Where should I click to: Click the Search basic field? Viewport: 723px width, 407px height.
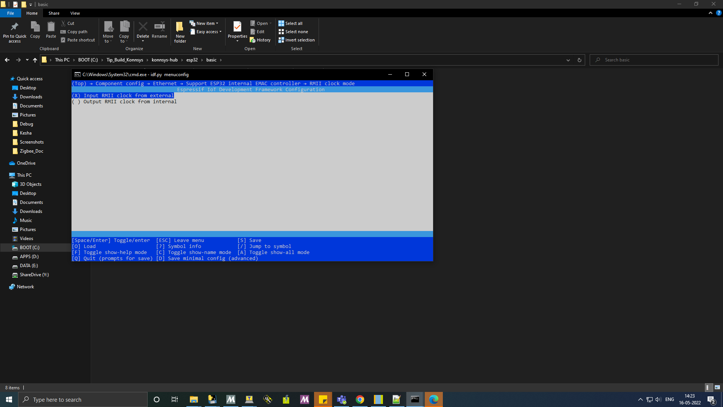pos(654,60)
